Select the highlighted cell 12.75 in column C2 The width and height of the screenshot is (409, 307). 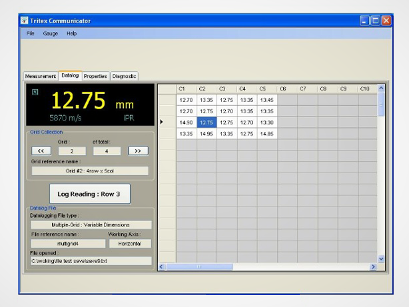click(206, 123)
